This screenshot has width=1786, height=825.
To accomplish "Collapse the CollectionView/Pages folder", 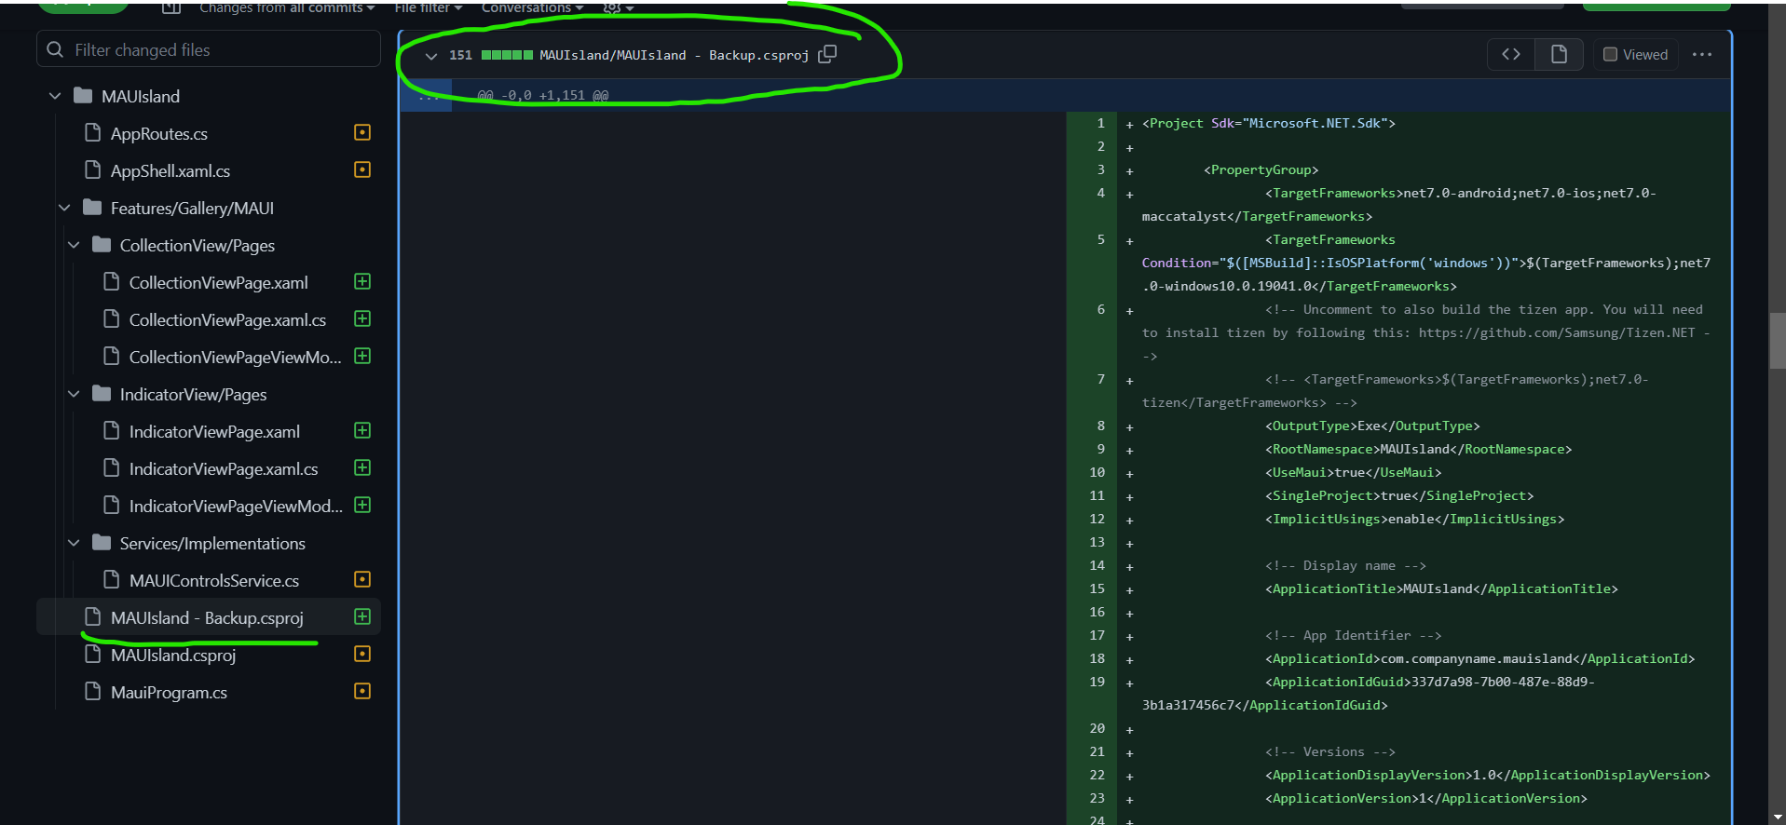I will click(74, 245).
